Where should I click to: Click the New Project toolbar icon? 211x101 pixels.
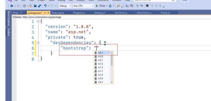pyautogui.click(x=24, y=6)
